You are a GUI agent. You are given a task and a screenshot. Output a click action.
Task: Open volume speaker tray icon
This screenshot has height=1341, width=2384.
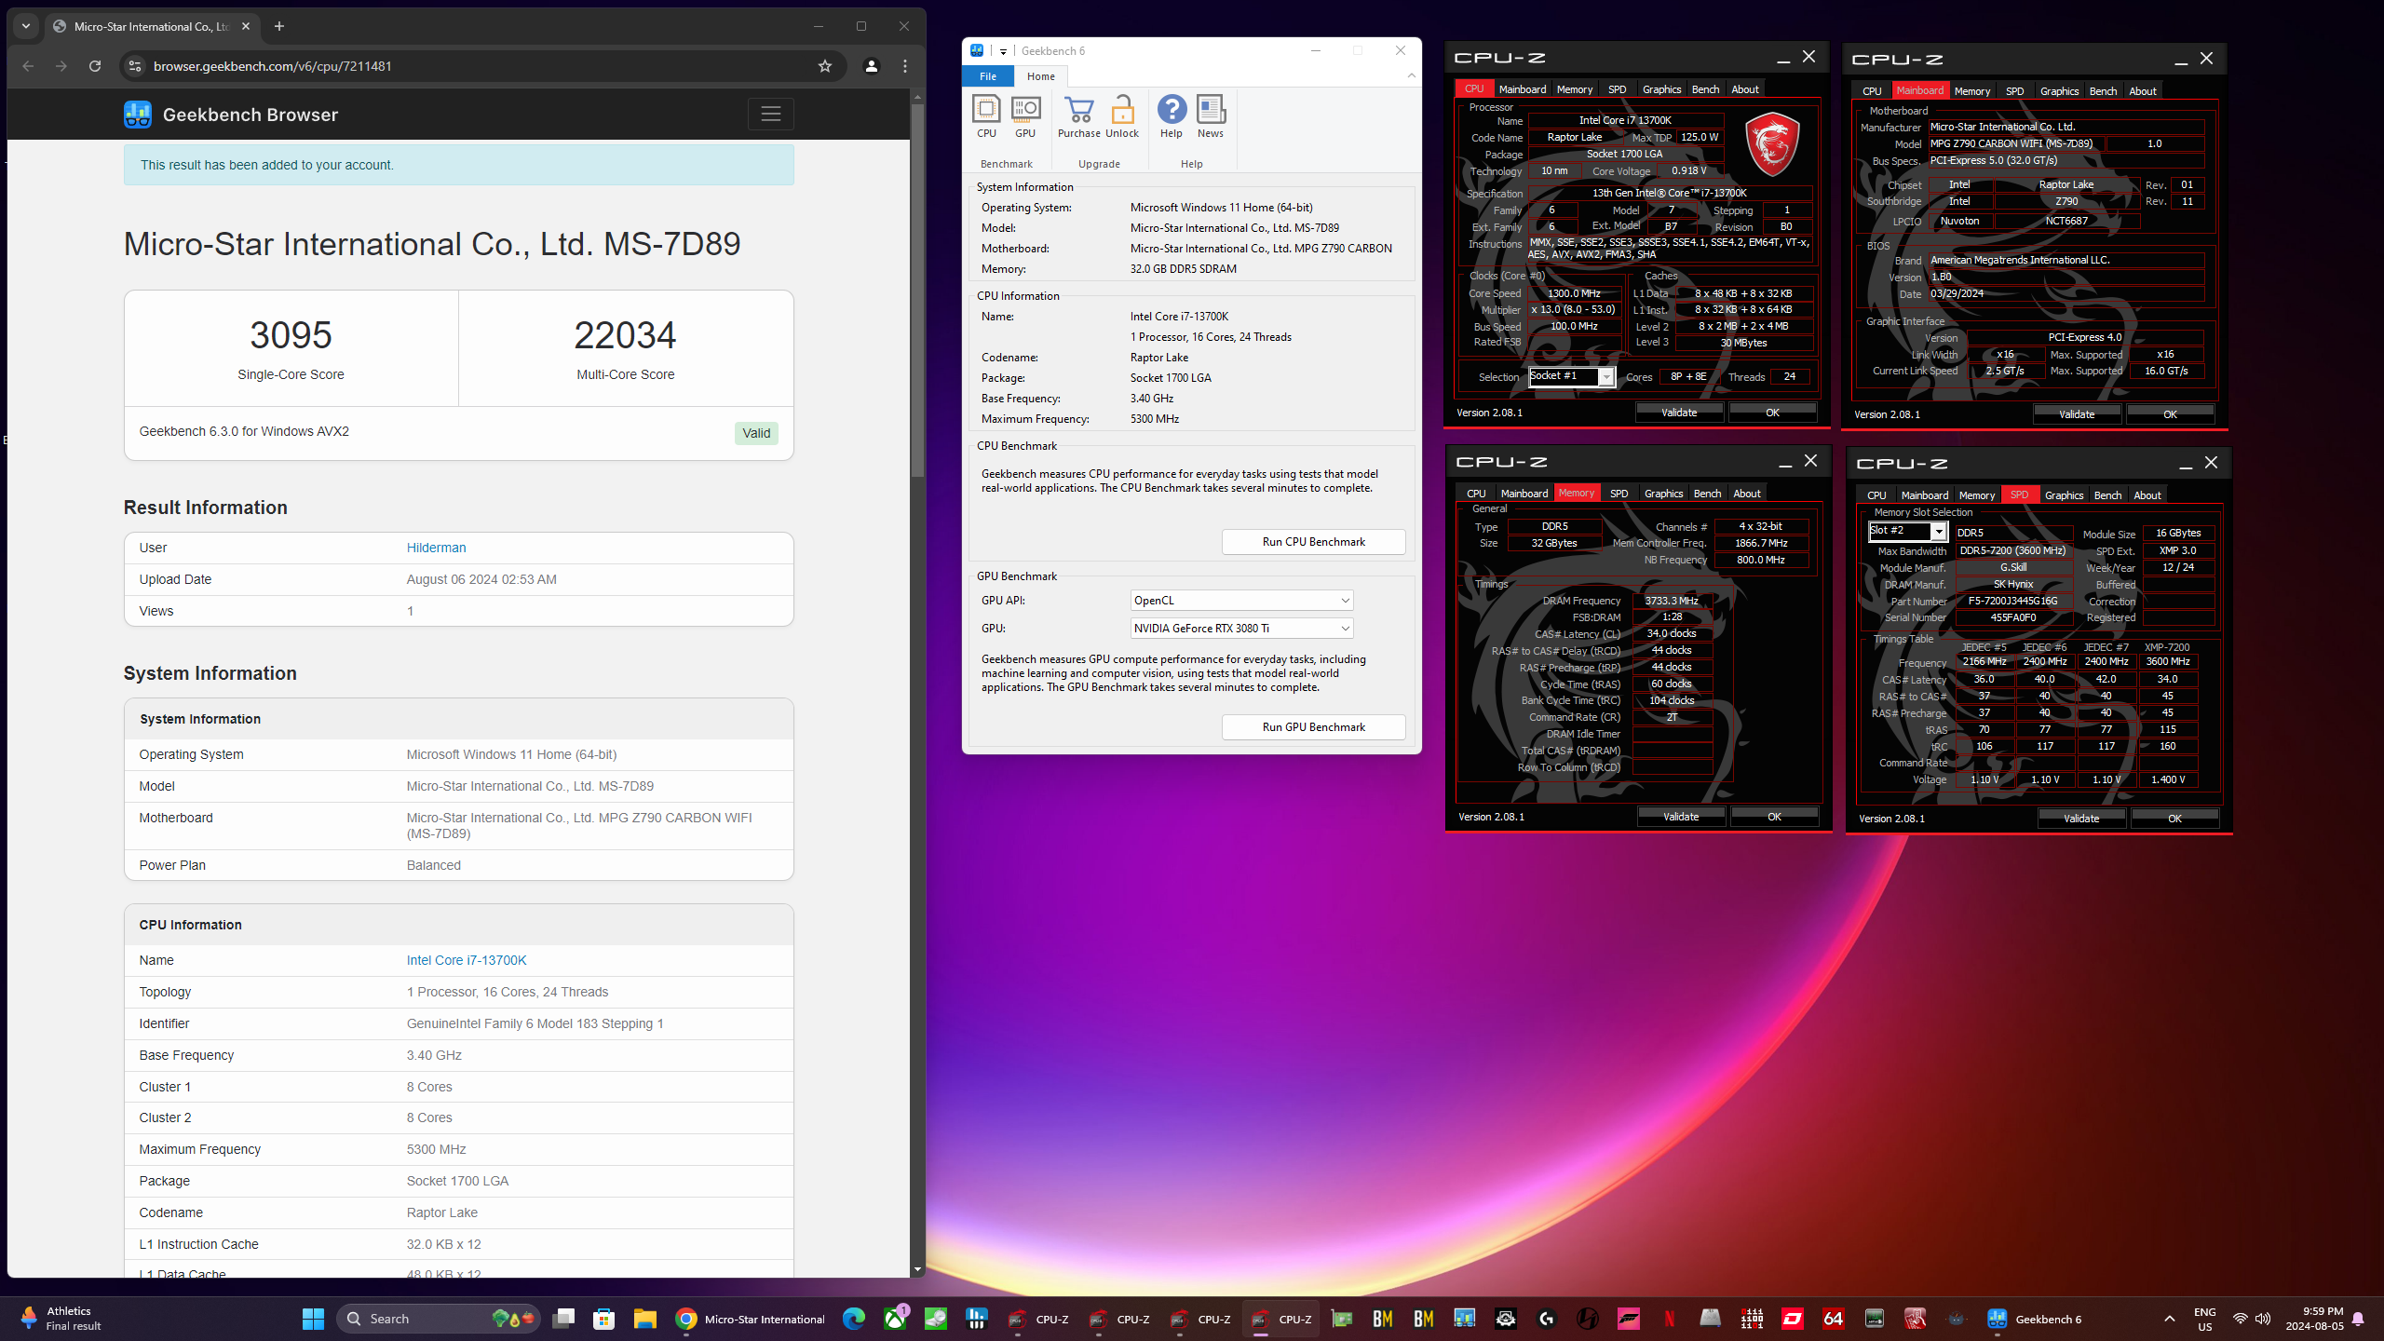2263,1319
